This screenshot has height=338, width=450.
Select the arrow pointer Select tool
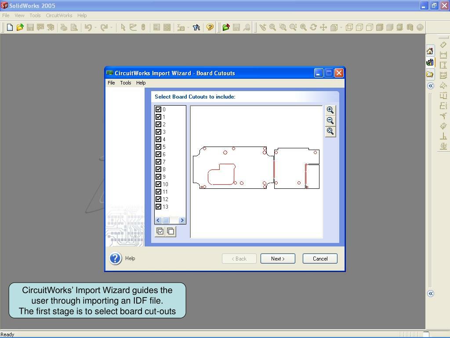pyautogui.click(x=123, y=27)
